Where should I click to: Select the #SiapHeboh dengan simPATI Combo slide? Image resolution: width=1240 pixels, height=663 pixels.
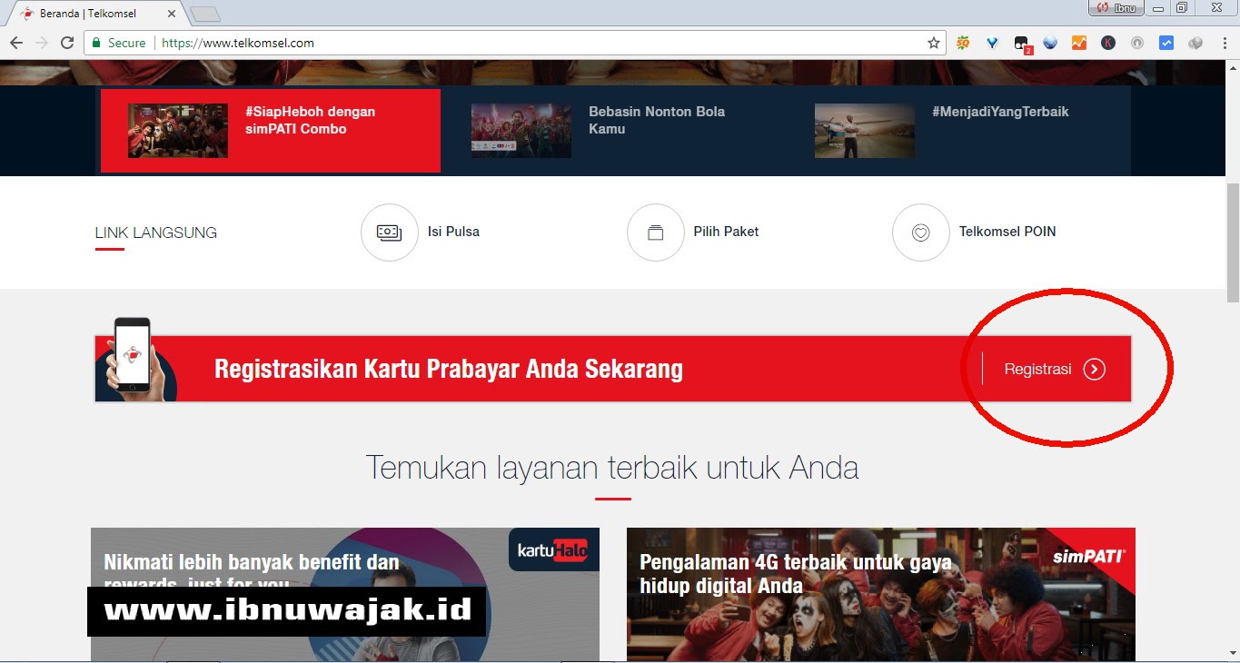pyautogui.click(x=271, y=130)
